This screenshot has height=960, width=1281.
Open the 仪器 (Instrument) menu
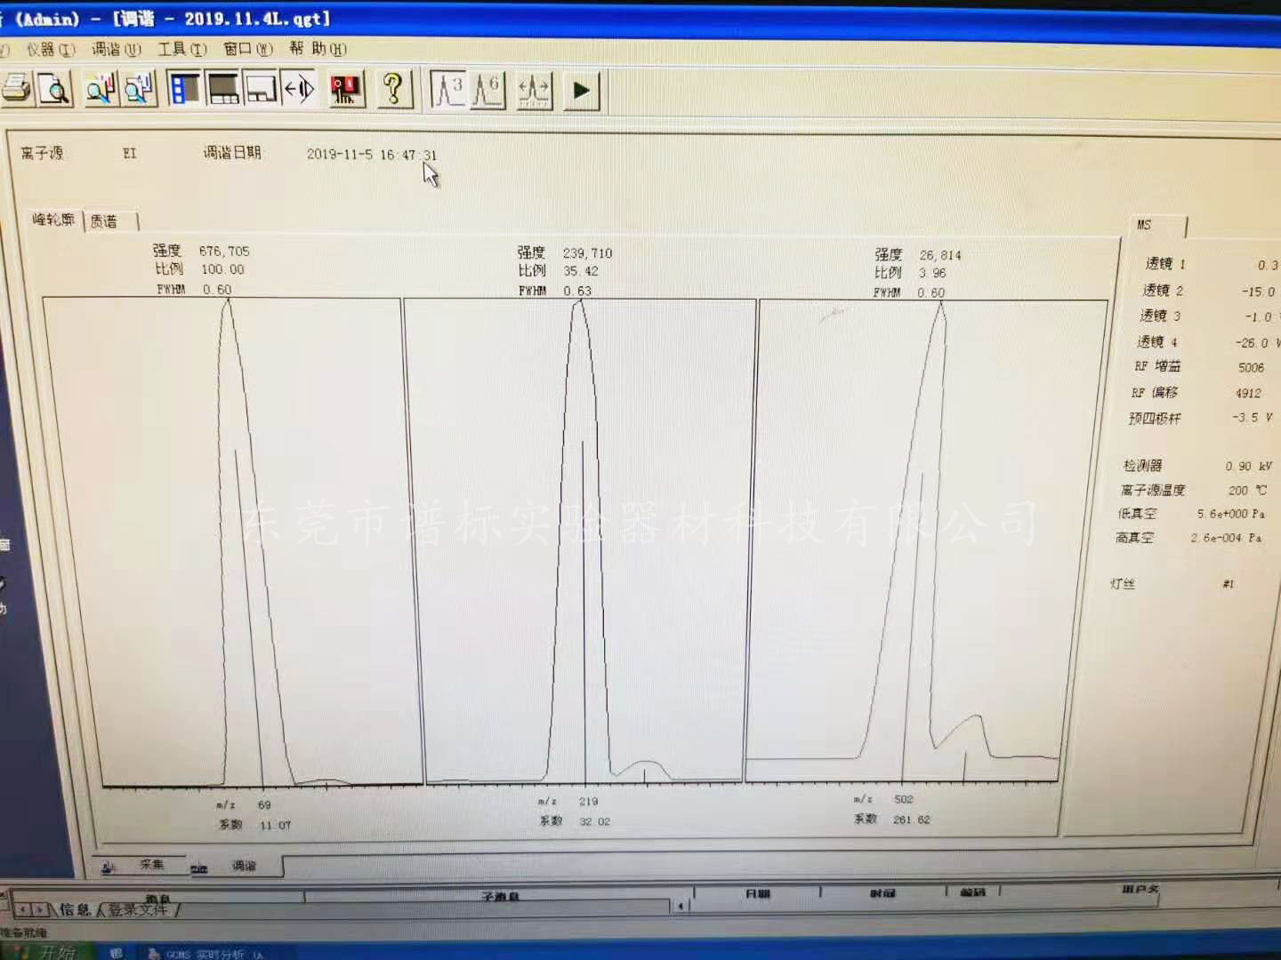coord(50,49)
